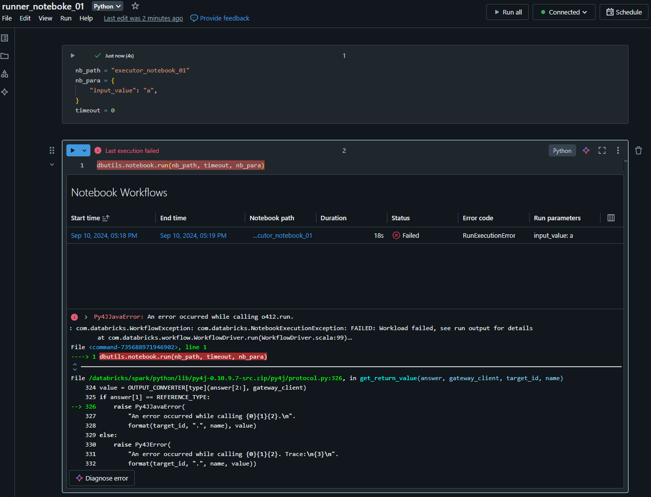Viewport: 651px width, 497px height.
Task: Open the Databricks Assistant from the sidebar
Action: point(5,92)
